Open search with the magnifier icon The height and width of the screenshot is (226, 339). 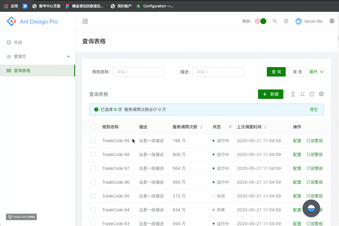coord(275,21)
